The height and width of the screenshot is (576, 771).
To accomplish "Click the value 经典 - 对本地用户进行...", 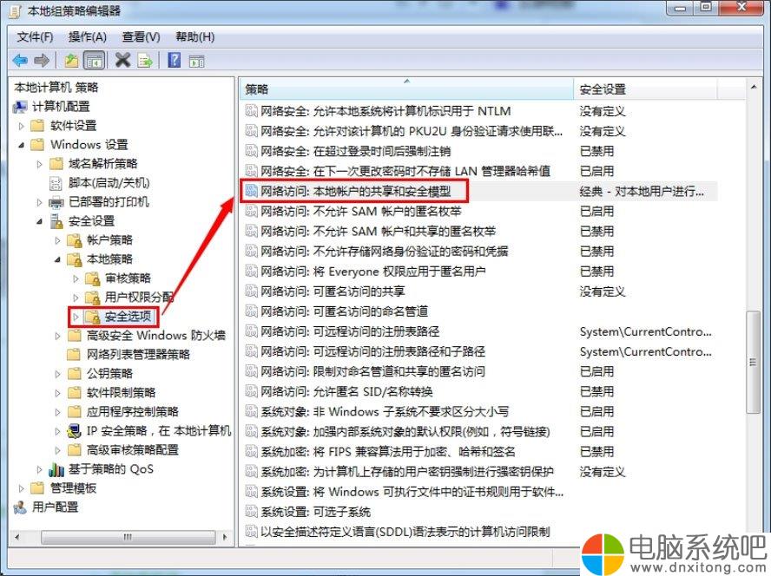I will click(642, 191).
